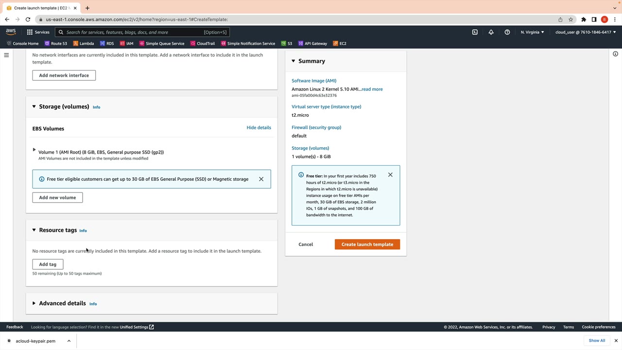Collapse the Resource tags section

tap(34, 230)
